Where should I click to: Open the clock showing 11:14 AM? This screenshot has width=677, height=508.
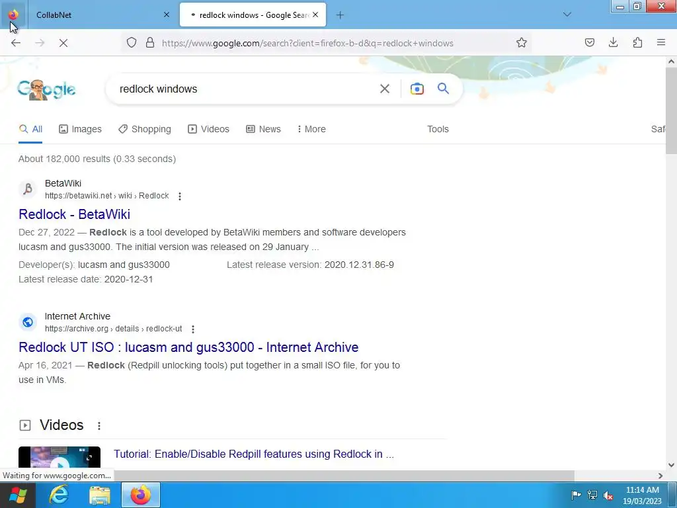click(642, 495)
